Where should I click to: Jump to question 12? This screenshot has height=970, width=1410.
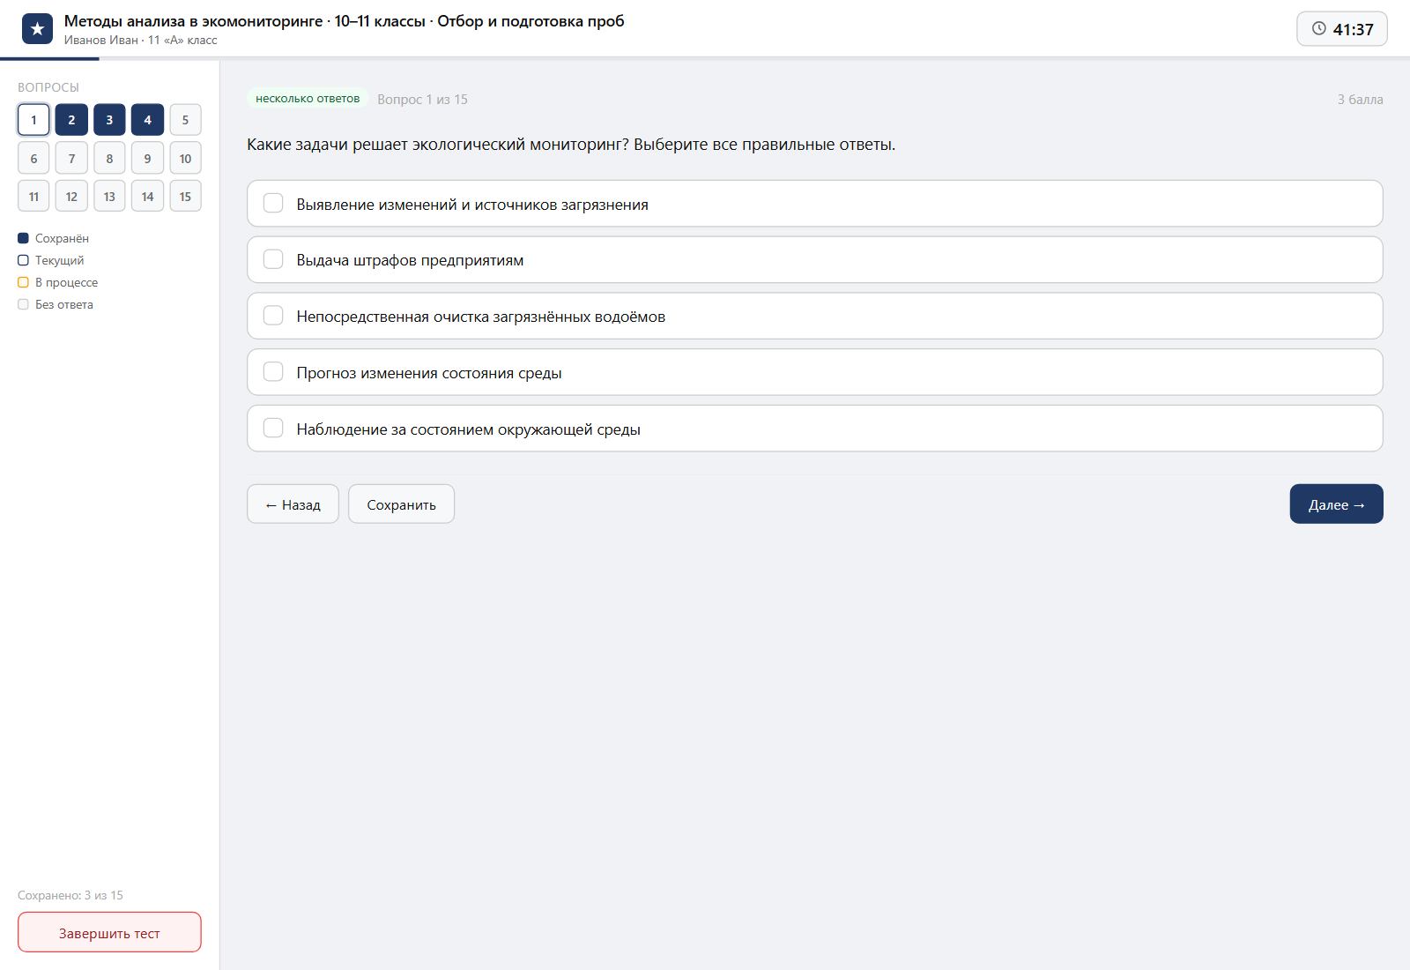click(71, 197)
